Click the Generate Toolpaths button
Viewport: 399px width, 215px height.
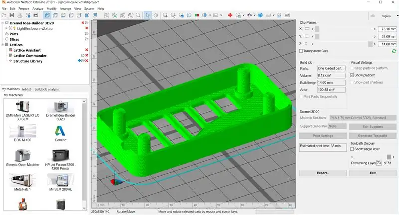click(373, 136)
